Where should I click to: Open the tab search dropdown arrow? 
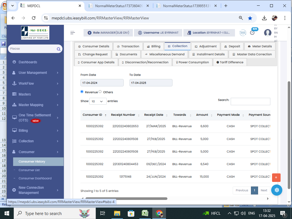click(13, 6)
